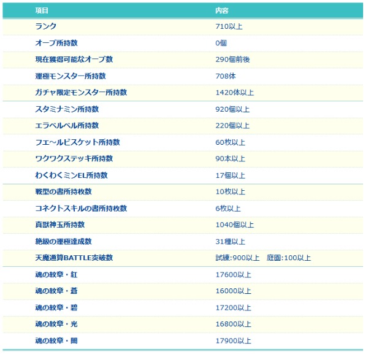
Task: Click the value 1040個以上
Action: pos(235,225)
